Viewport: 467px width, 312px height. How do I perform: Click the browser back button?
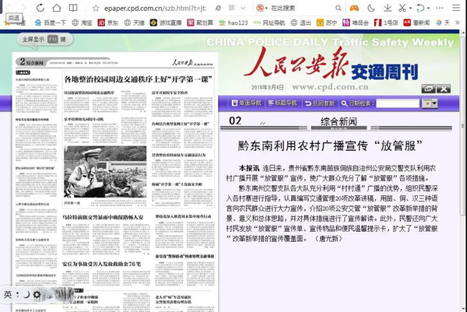[x=9, y=9]
